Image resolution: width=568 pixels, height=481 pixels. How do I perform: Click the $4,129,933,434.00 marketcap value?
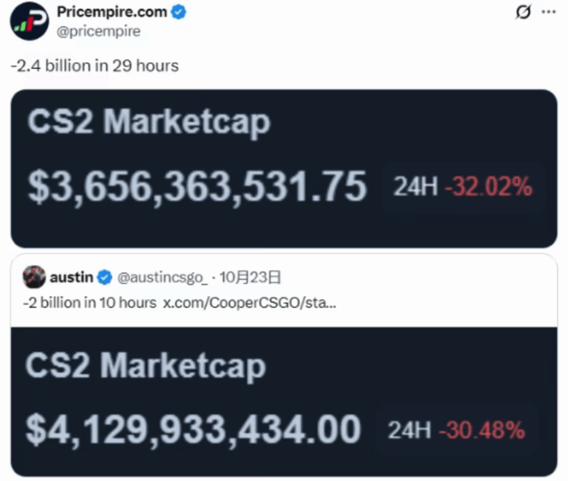pyautogui.click(x=194, y=429)
